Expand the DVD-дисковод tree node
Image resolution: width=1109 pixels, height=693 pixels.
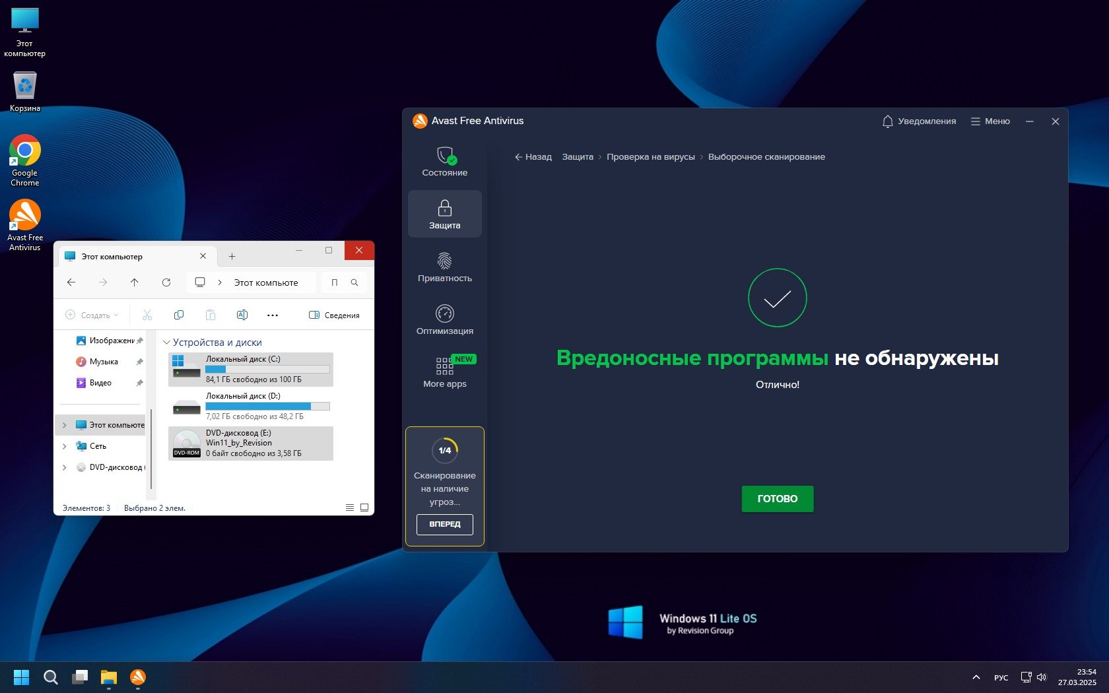point(65,467)
